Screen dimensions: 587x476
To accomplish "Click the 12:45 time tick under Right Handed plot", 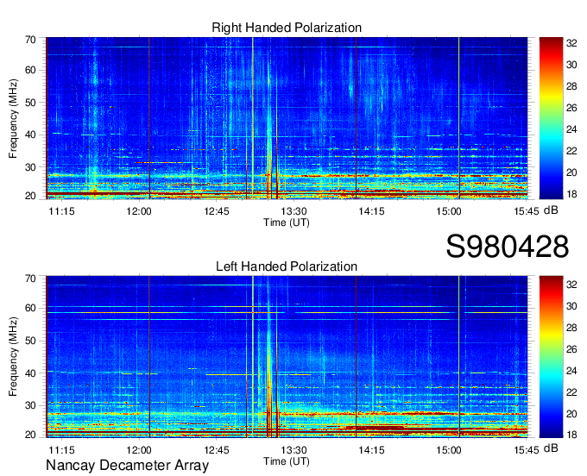I will pyautogui.click(x=217, y=211).
